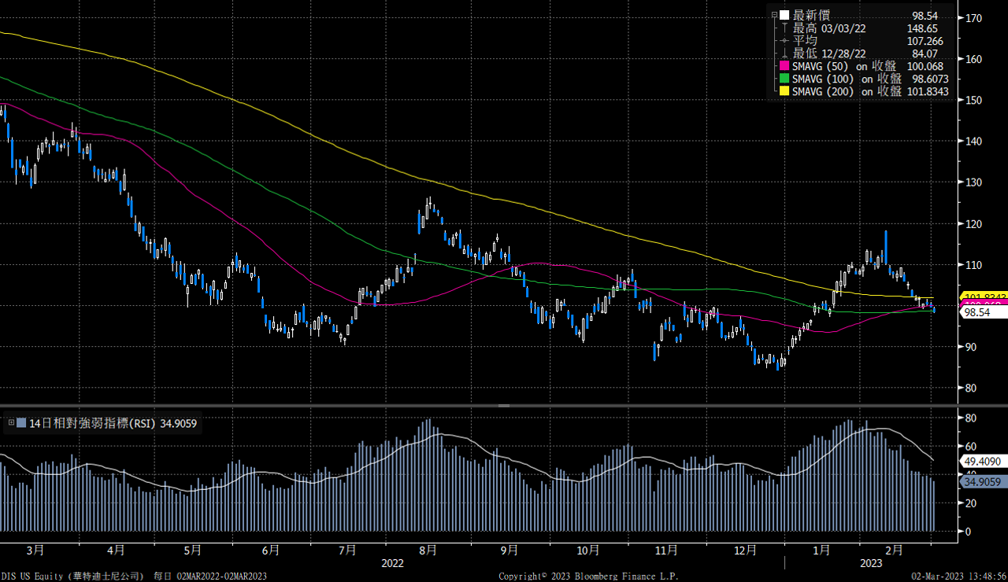Click the 最低 low price marker icon
This screenshot has height=582, width=1008.
[784, 53]
